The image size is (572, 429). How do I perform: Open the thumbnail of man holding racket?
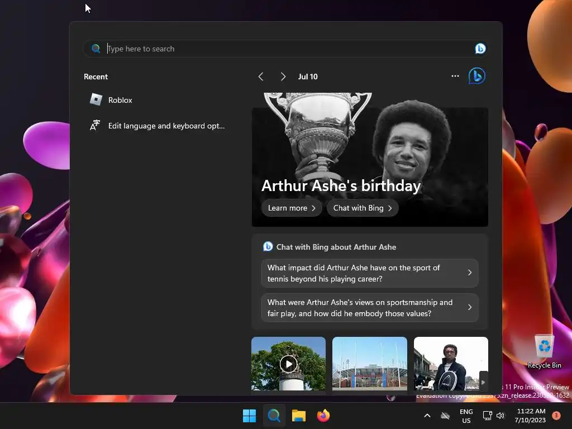click(451, 364)
